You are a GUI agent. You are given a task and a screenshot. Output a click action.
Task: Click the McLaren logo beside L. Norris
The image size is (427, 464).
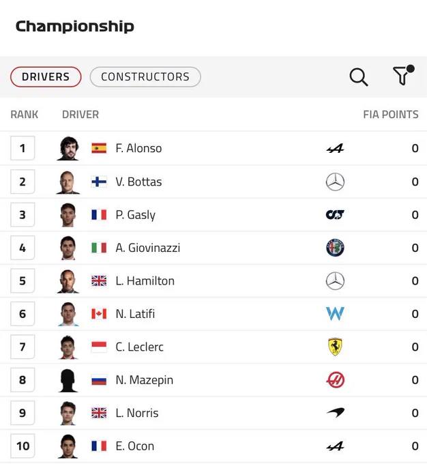pyautogui.click(x=335, y=413)
